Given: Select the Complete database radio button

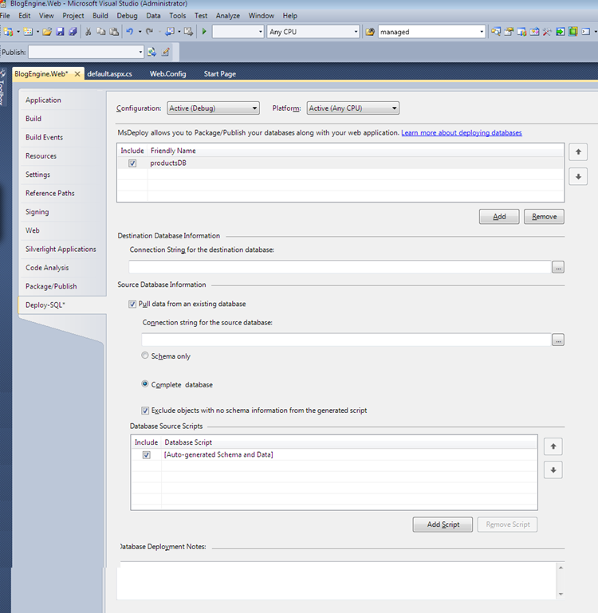Looking at the screenshot, I should point(145,384).
